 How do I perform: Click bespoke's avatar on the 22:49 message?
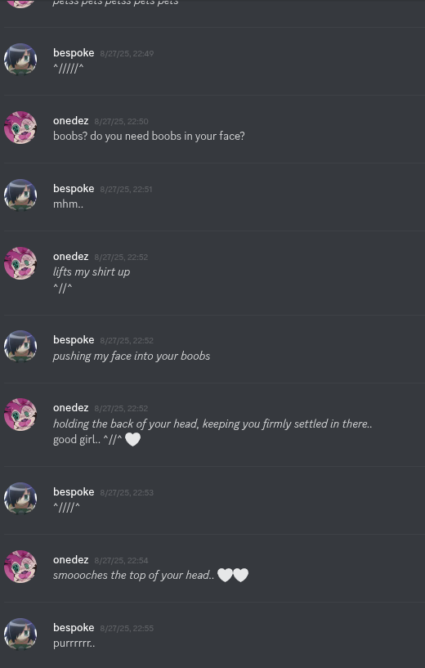point(20,59)
